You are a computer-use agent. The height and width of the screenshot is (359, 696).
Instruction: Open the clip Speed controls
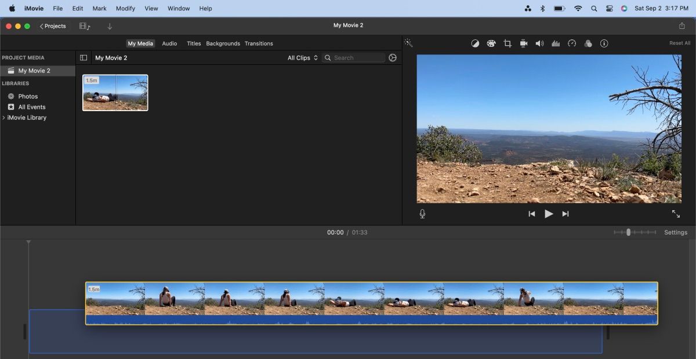(x=571, y=43)
